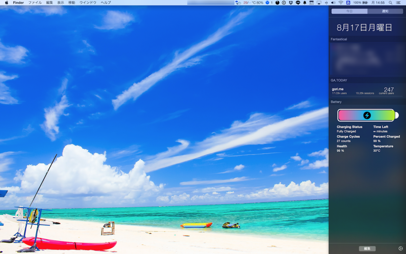Open settings gear at Notification Center bottom

(x=401, y=248)
